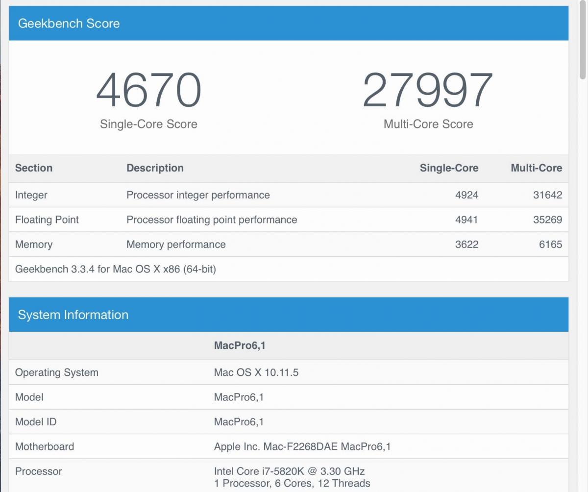The width and height of the screenshot is (588, 492).
Task: Select the 'Integer' row label
Action: tap(31, 195)
